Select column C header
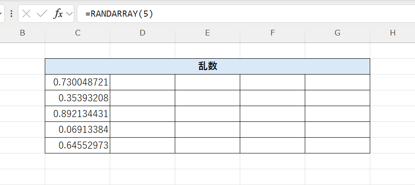 coord(78,33)
